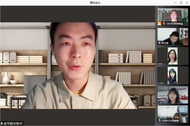Click muted microphone icon beside 18194226 name

[164, 23]
